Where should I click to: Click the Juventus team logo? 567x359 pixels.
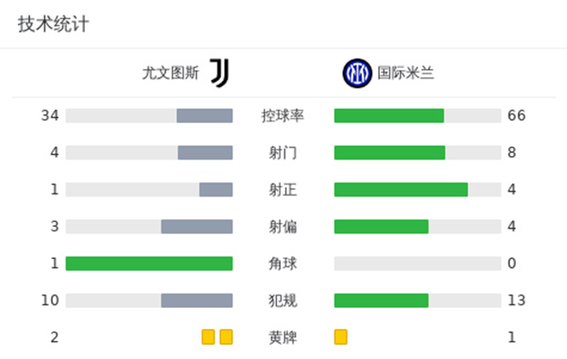point(219,73)
